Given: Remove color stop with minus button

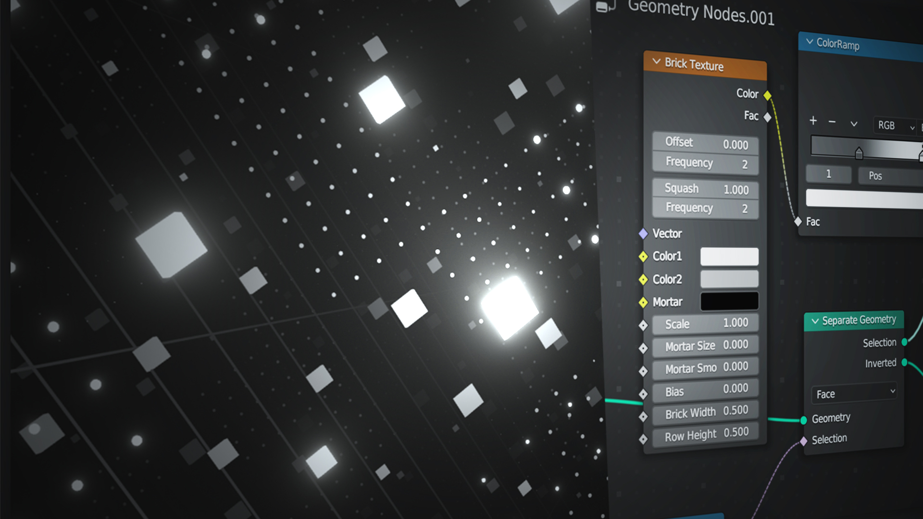Looking at the screenshot, I should coord(832,122).
